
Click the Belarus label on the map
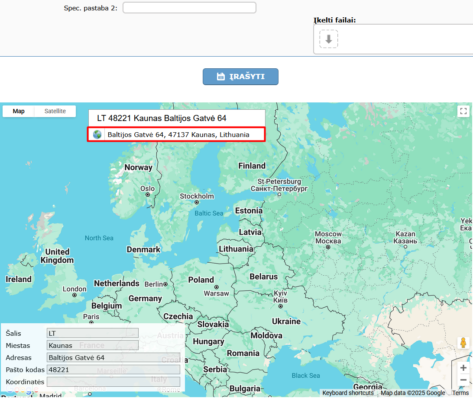[x=264, y=277]
